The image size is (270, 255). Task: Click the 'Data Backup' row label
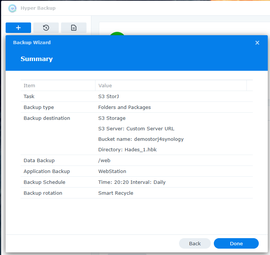point(39,160)
